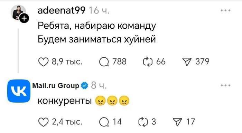Open the reply text "конкуренты"

click(x=65, y=101)
